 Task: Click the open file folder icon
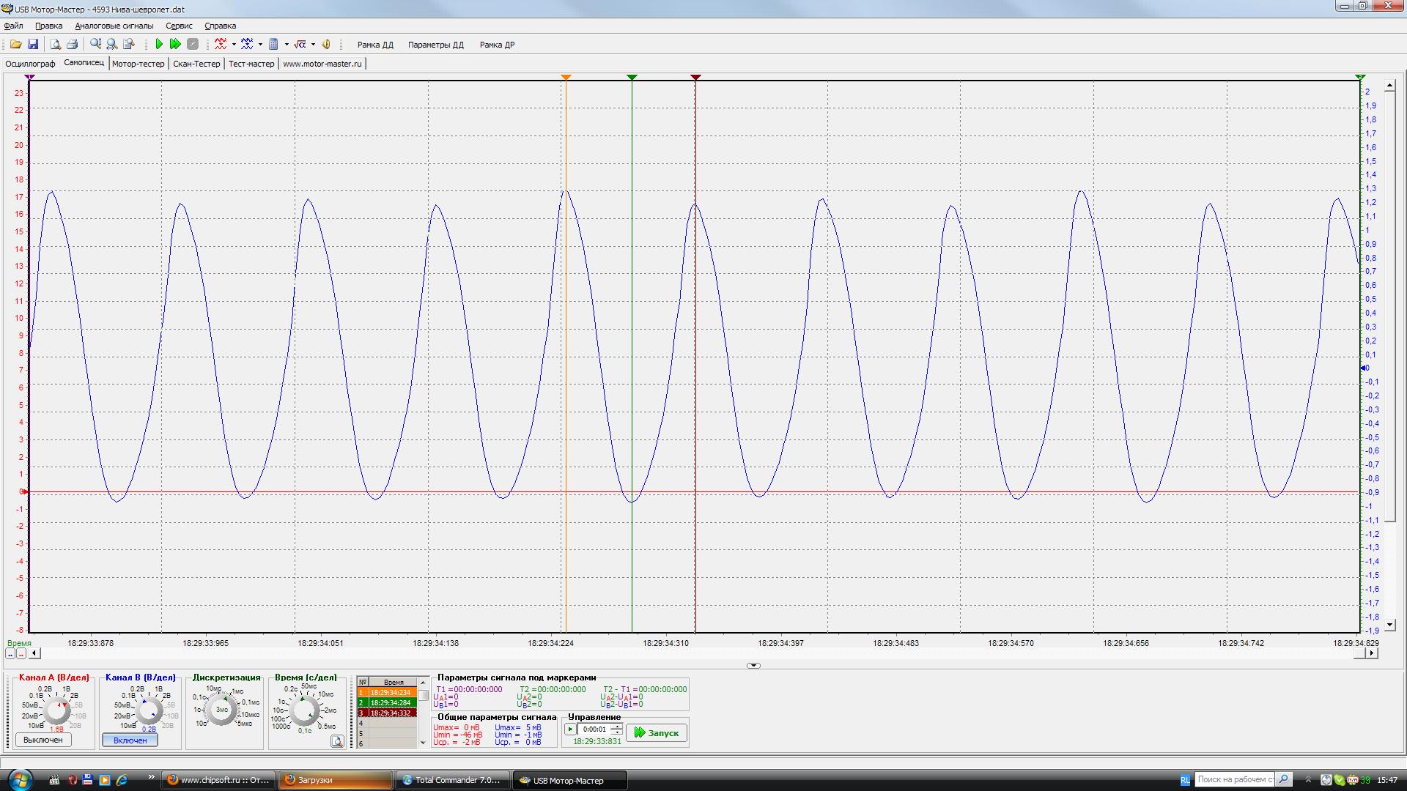(15, 45)
